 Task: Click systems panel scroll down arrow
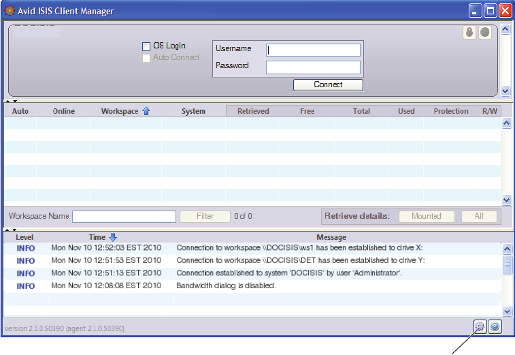pos(505,91)
